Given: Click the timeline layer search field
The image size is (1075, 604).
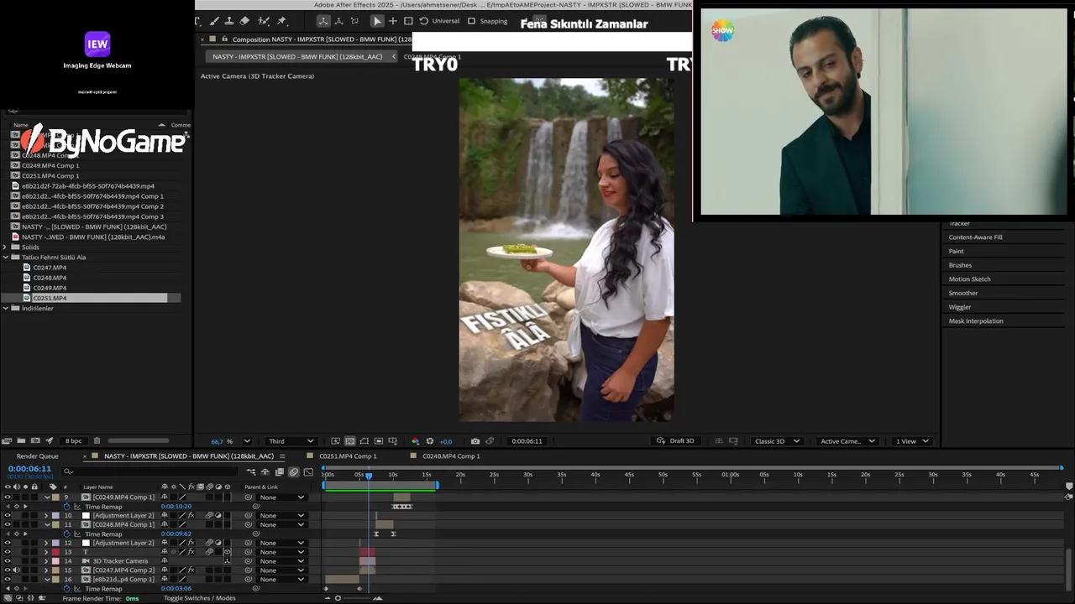Looking at the screenshot, I should point(151,471).
